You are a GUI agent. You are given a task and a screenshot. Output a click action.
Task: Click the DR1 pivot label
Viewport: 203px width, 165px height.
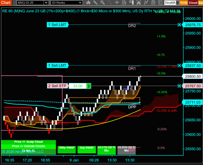132,68
